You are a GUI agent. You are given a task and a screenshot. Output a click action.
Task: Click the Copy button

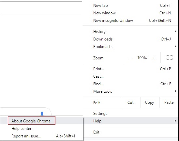[x=150, y=102]
